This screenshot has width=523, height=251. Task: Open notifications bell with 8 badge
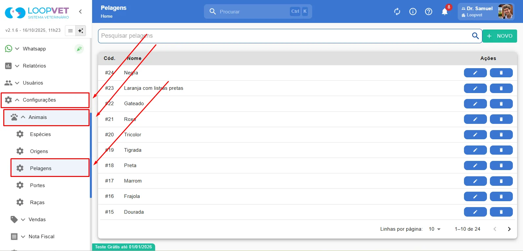point(445,12)
